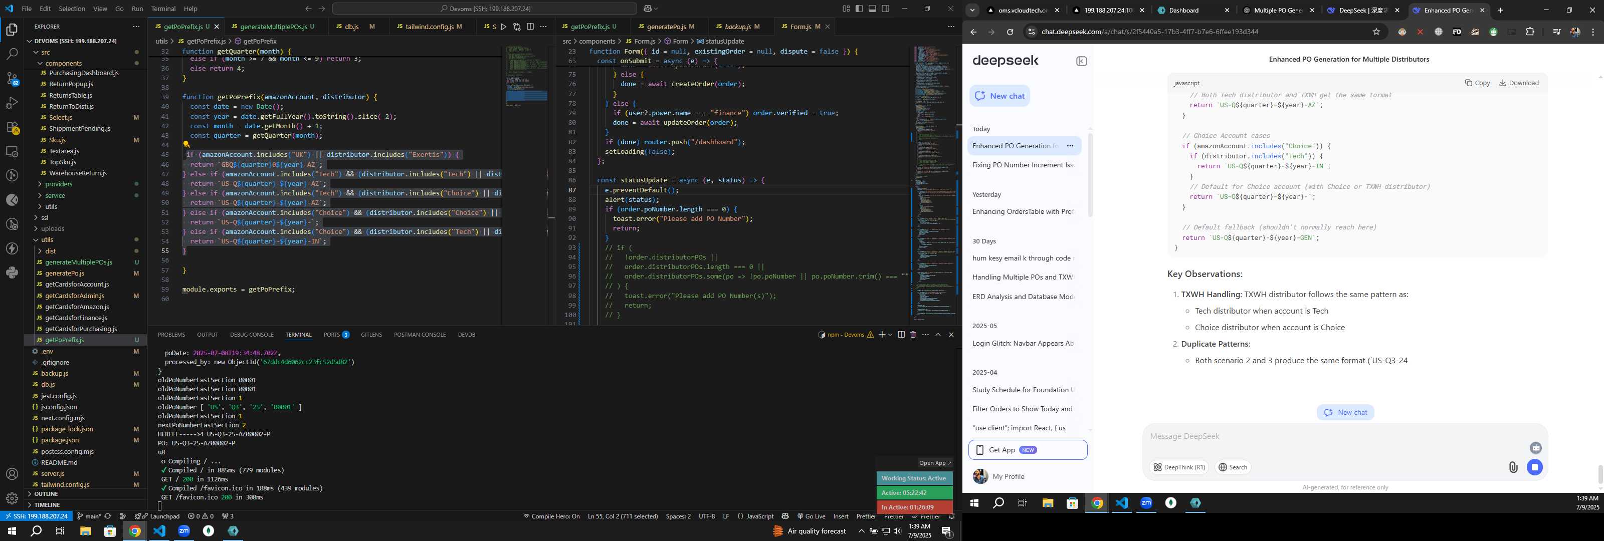Download the javascript code block
1604x541 pixels.
pos(1519,83)
